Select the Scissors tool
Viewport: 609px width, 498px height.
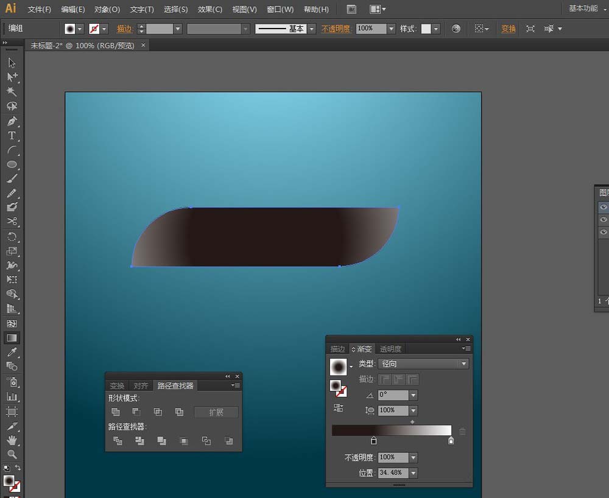(x=12, y=221)
